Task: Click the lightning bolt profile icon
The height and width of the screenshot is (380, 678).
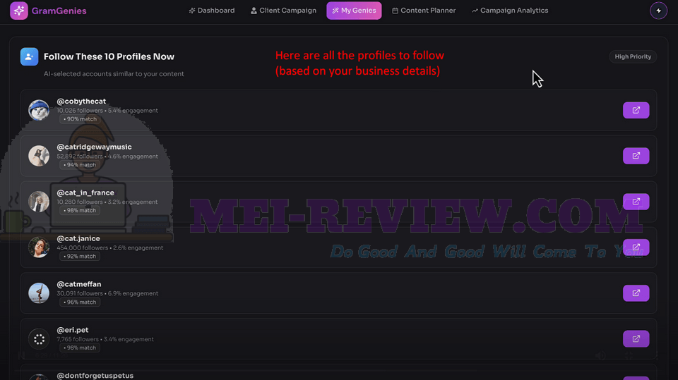Action: click(x=658, y=11)
